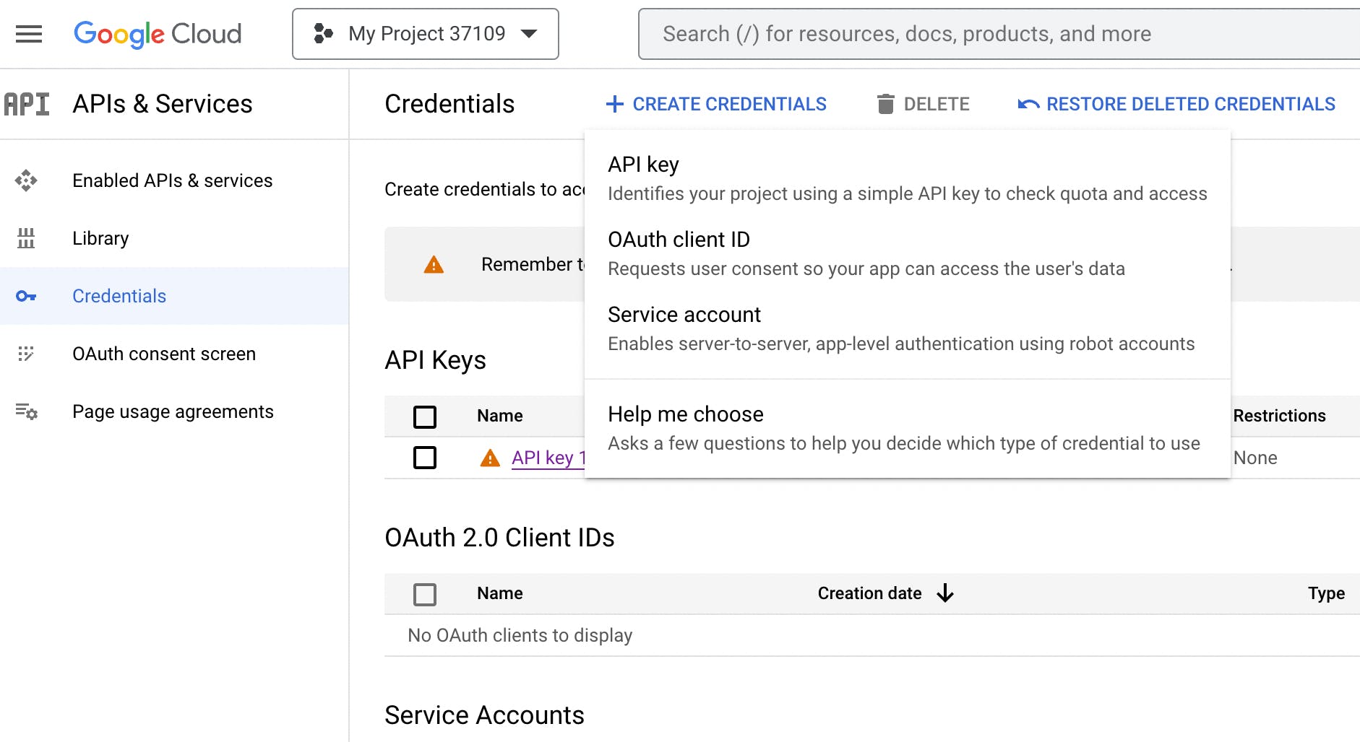Open the hamburger navigation menu
This screenshot has width=1360, height=742.
point(29,34)
